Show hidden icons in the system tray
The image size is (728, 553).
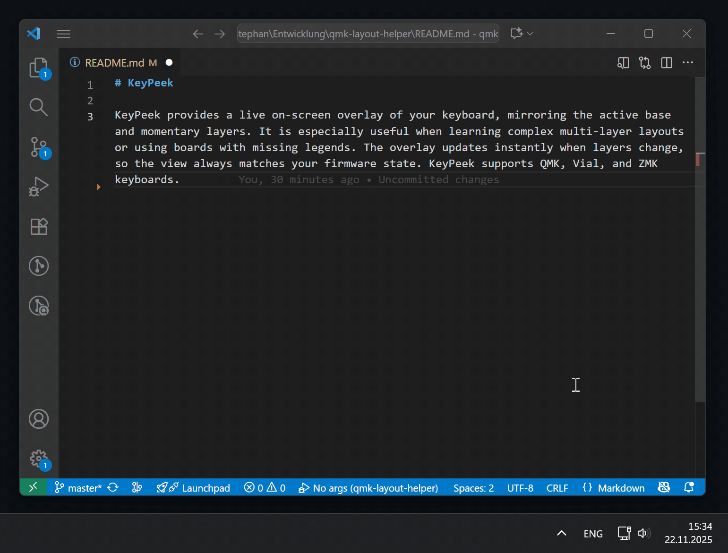click(562, 533)
